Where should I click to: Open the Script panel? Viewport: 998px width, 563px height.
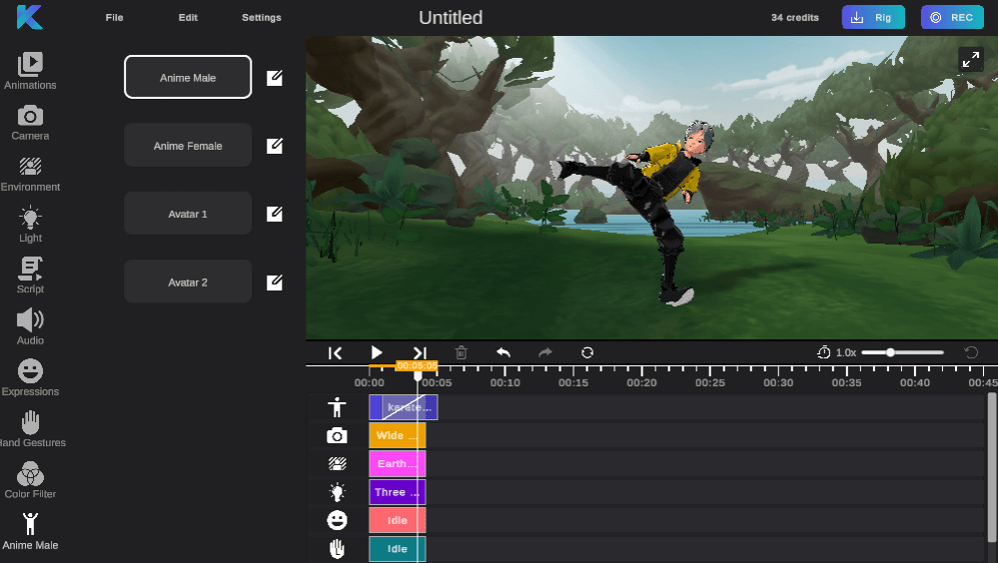tap(30, 275)
